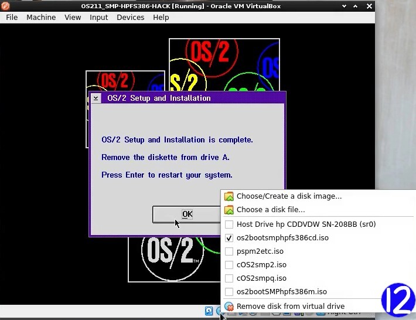
Task: Click the title bar up-chevron maximize button
Action: click(355, 6)
